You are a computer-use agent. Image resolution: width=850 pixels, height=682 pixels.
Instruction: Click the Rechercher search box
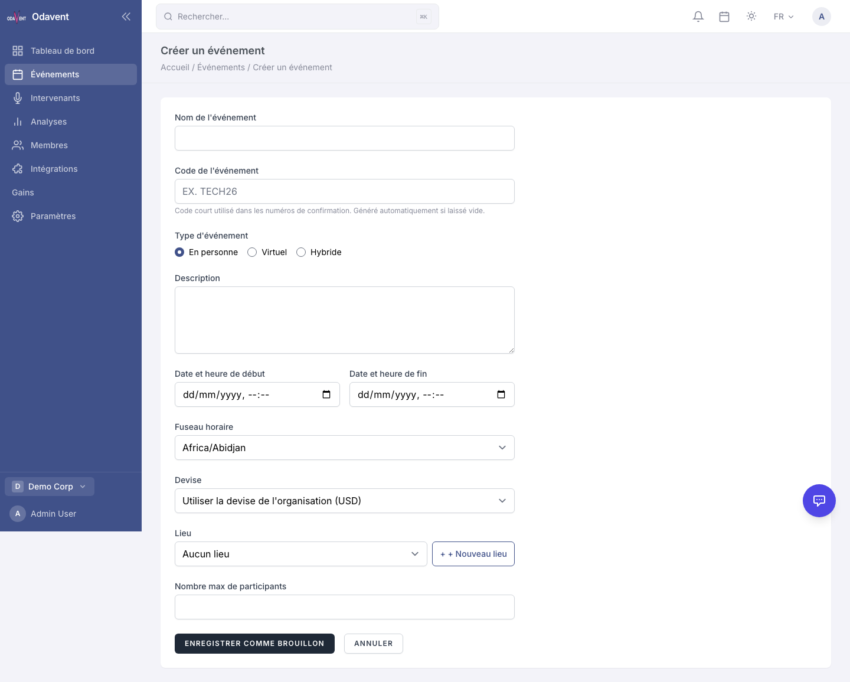297,17
